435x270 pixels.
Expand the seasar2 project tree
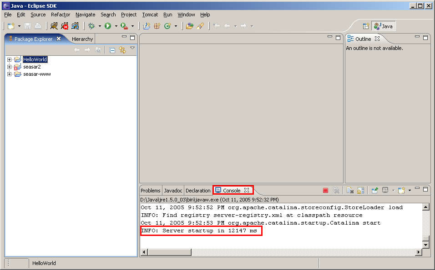(9, 67)
